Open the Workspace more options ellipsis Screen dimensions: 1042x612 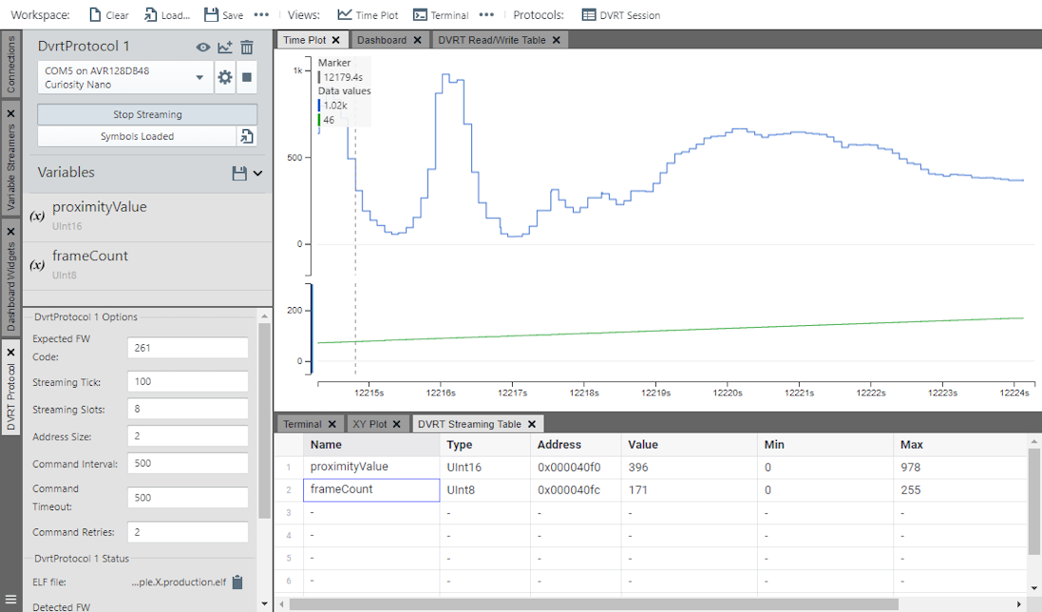click(x=261, y=15)
